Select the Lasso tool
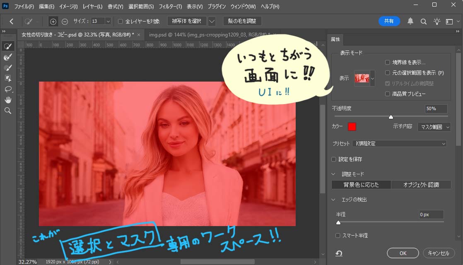 click(x=8, y=89)
